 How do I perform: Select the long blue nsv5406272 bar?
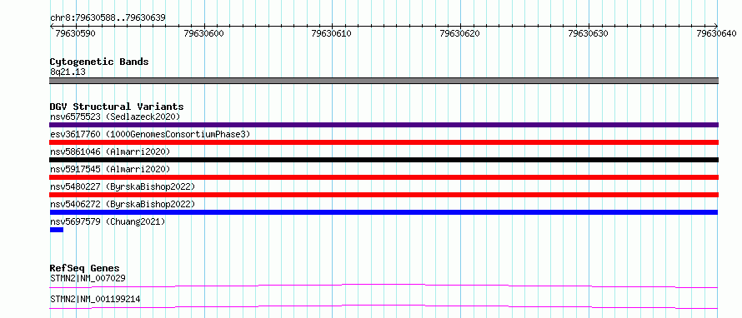click(x=384, y=212)
